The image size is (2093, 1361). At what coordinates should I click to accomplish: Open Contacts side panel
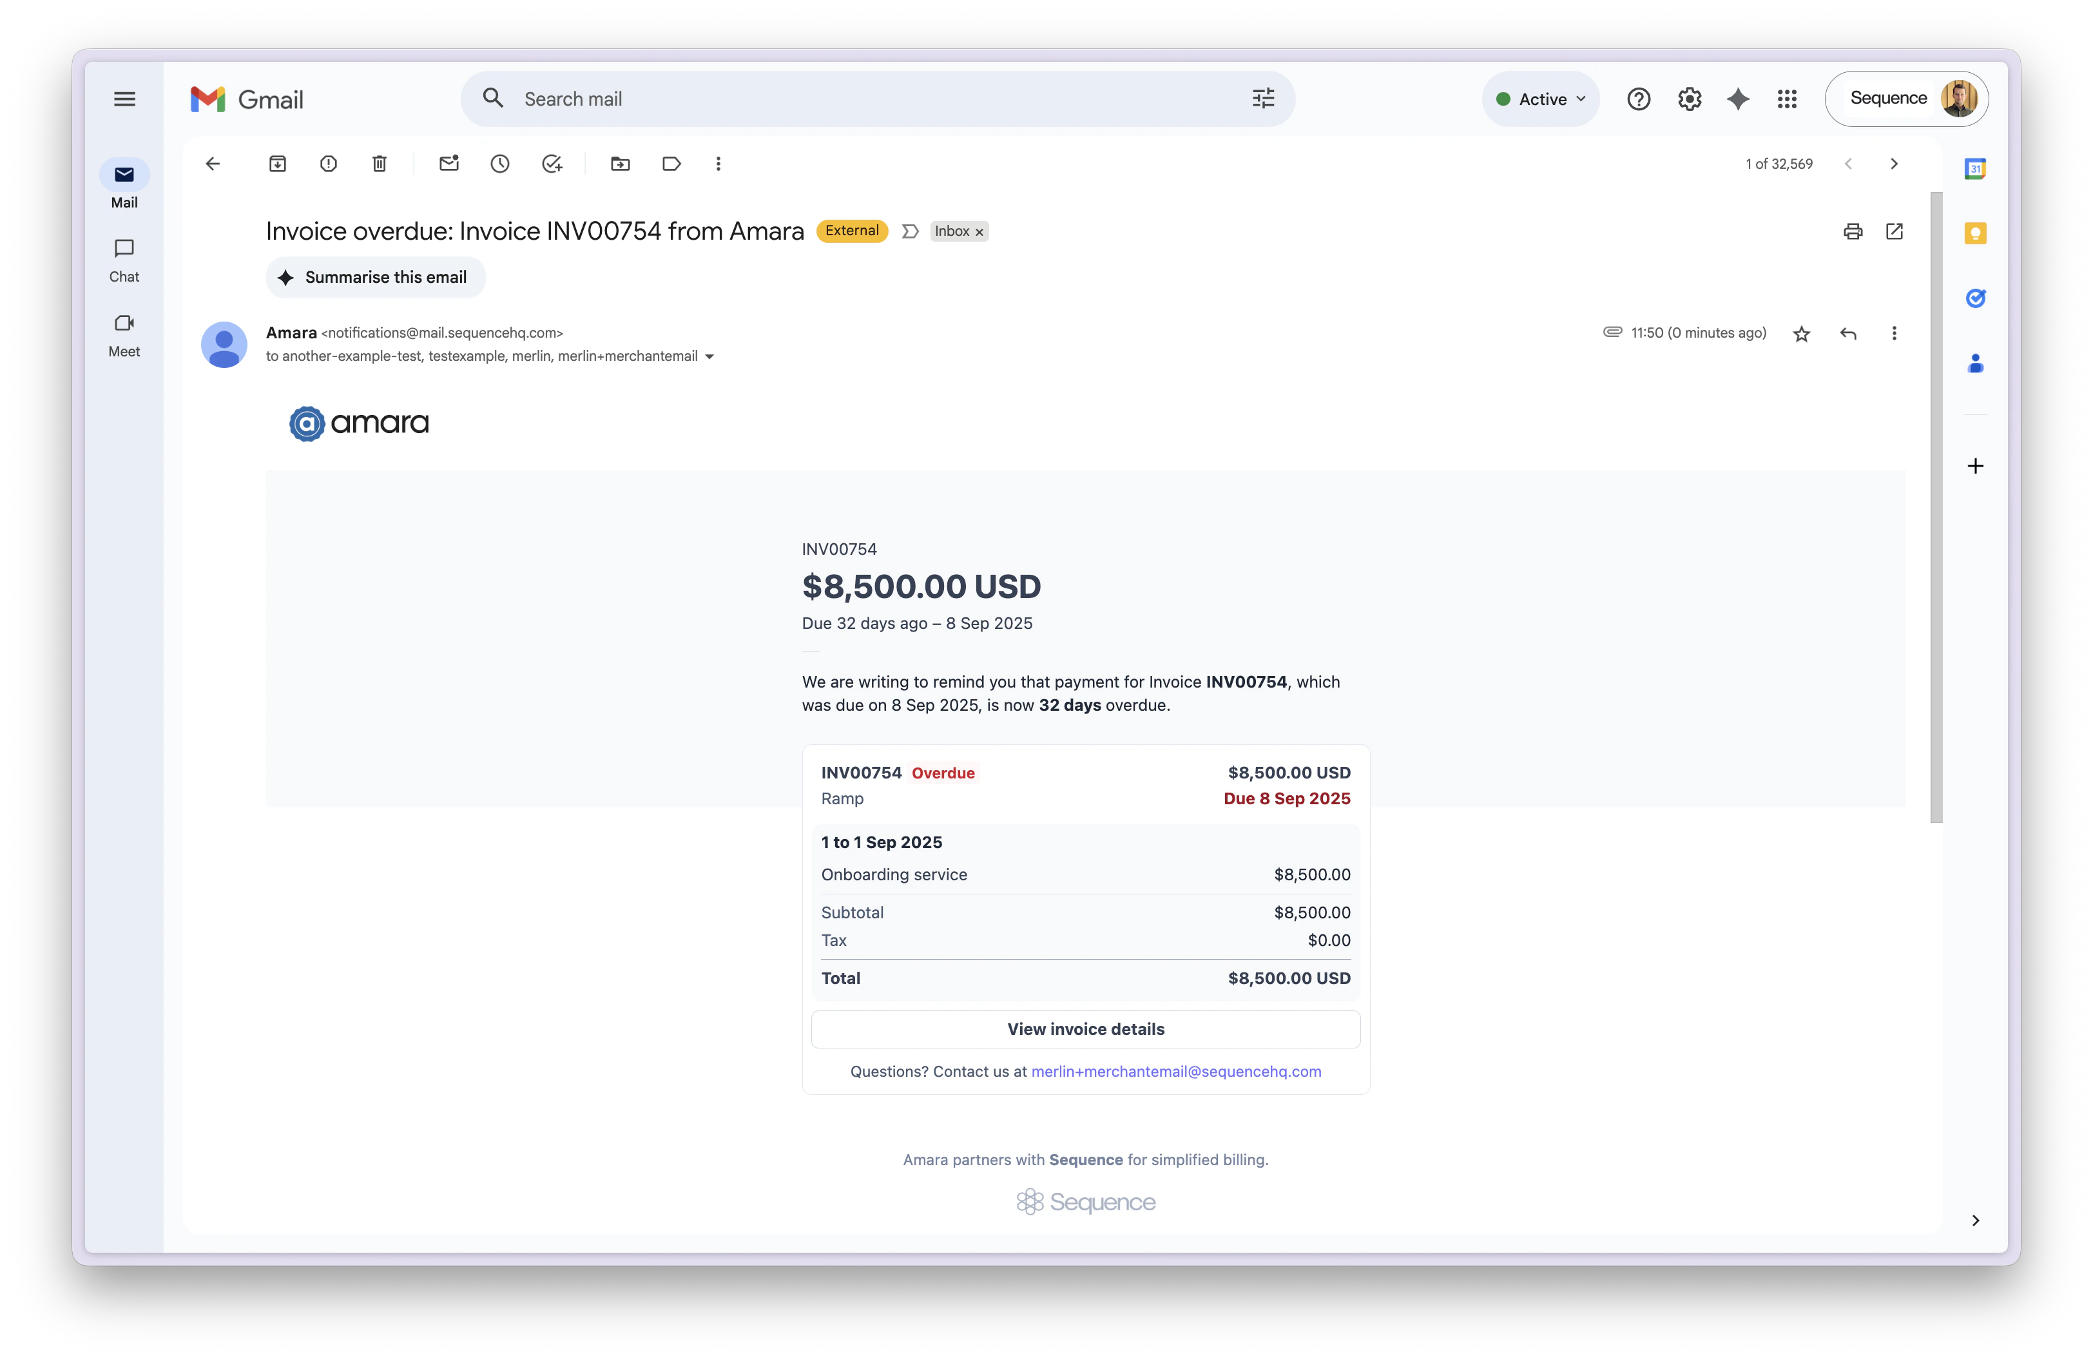[x=1975, y=363]
